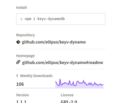Click the Version heading
This screenshot has width=125, height=103.
coord(22,95)
